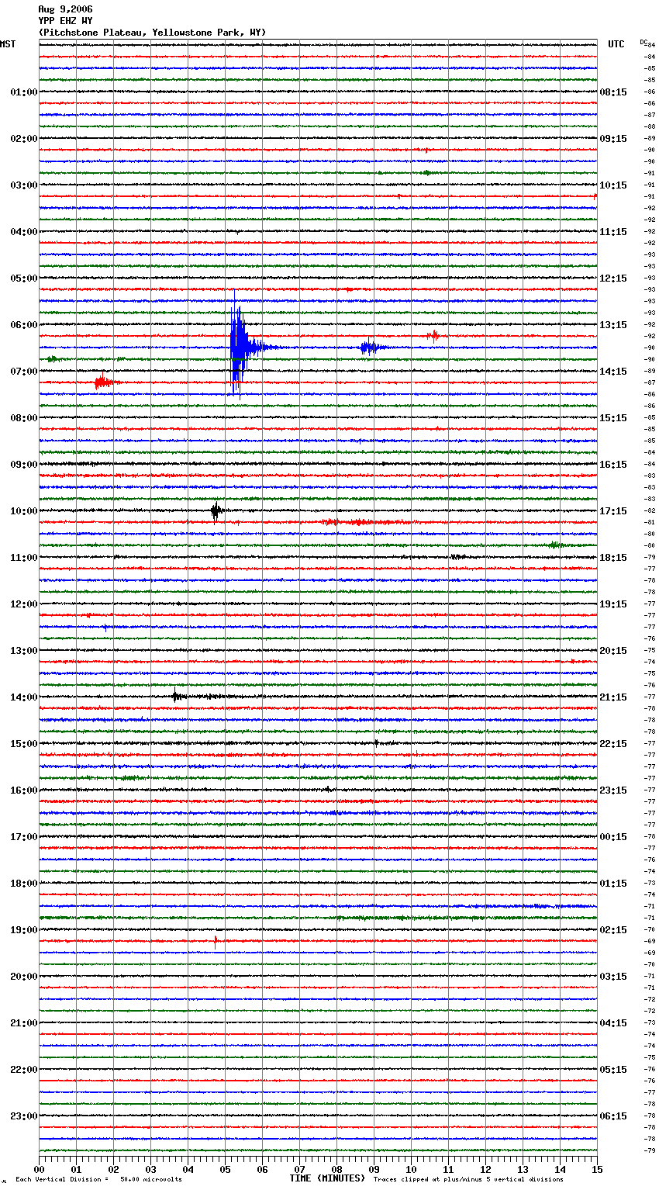Select the 10:00 MST time label
This screenshot has width=659, height=1190.
tap(24, 511)
